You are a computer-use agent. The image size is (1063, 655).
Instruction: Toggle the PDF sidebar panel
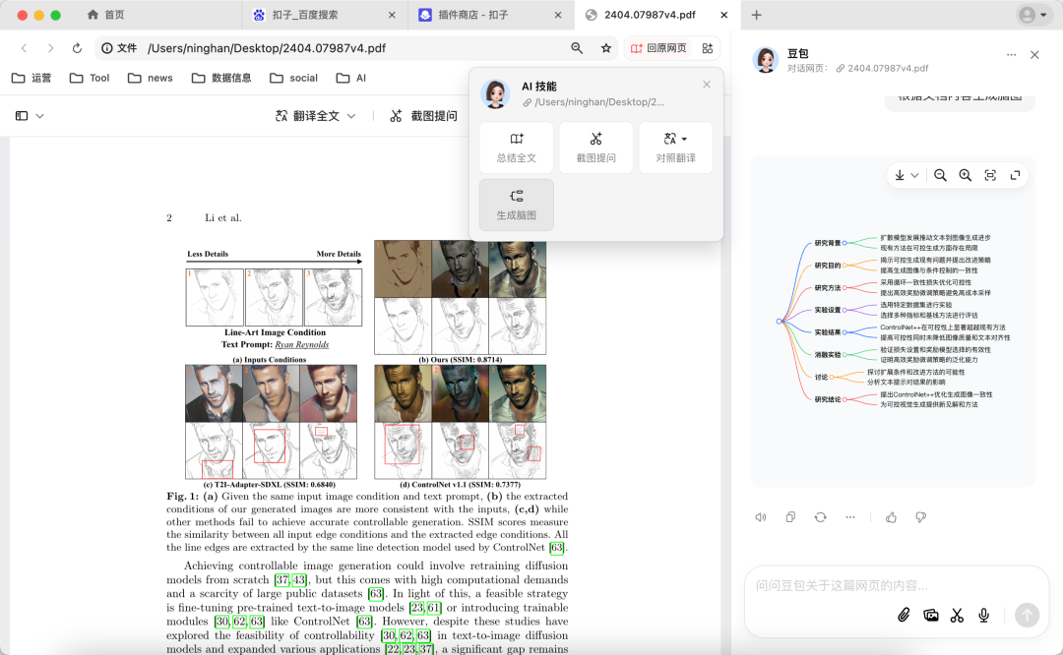point(23,115)
